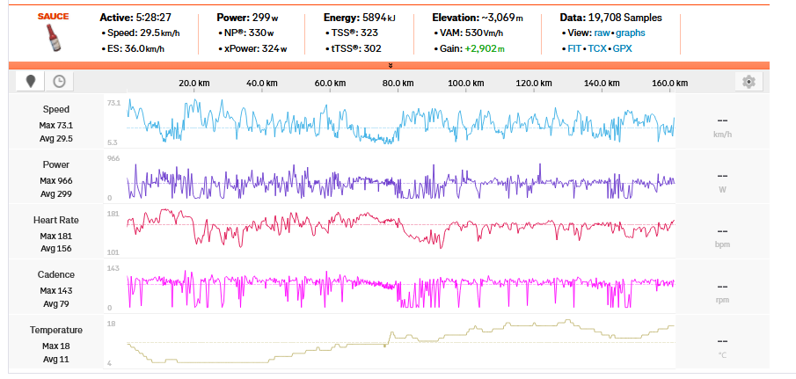This screenshot has width=796, height=379.
Task: Click the Temperature chart line
Action: click(400, 341)
